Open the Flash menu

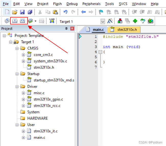(57, 4)
